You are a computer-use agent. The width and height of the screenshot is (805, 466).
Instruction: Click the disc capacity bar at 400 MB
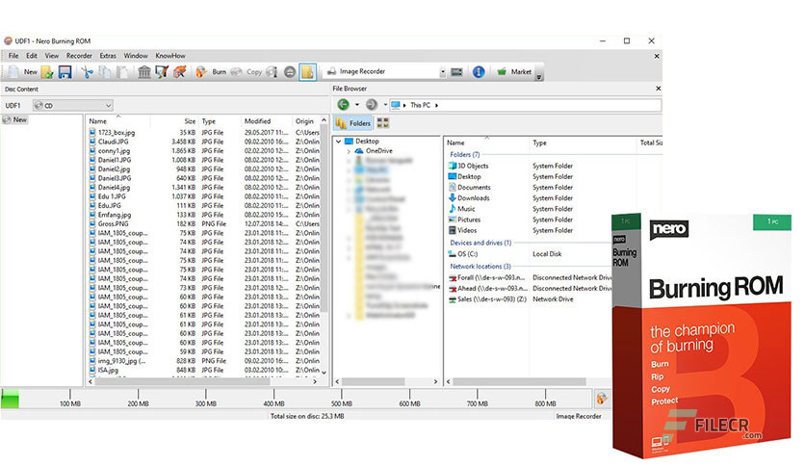(273, 396)
